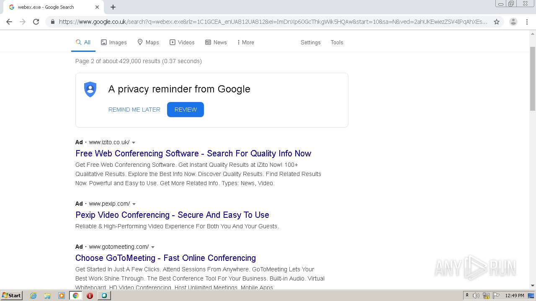The image size is (536, 301).
Task: Open the Opera icon in the taskbar
Action: click(90, 296)
